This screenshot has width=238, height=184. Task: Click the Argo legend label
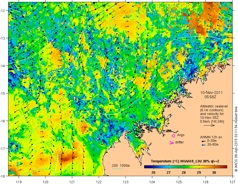point(181,135)
